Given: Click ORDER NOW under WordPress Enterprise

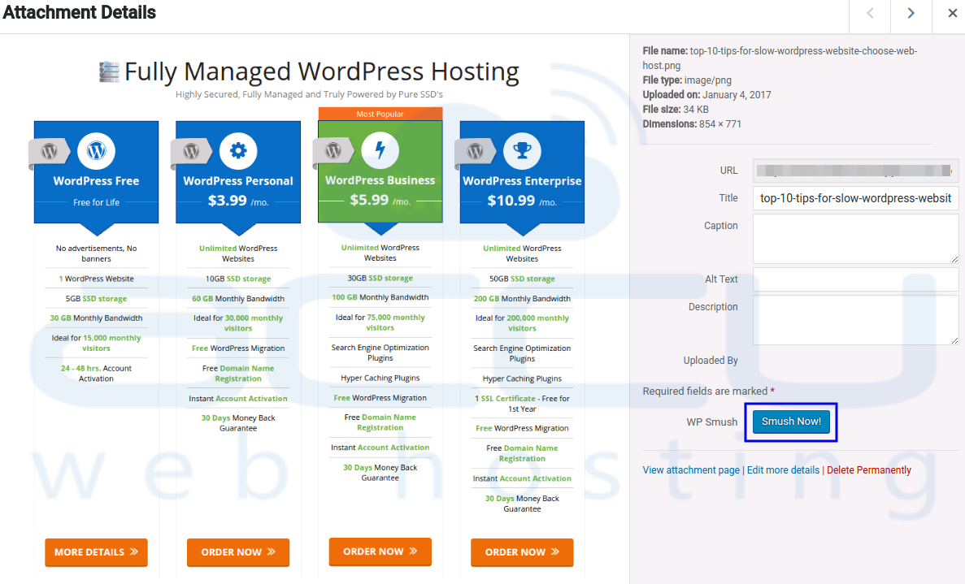Looking at the screenshot, I should 522,552.
